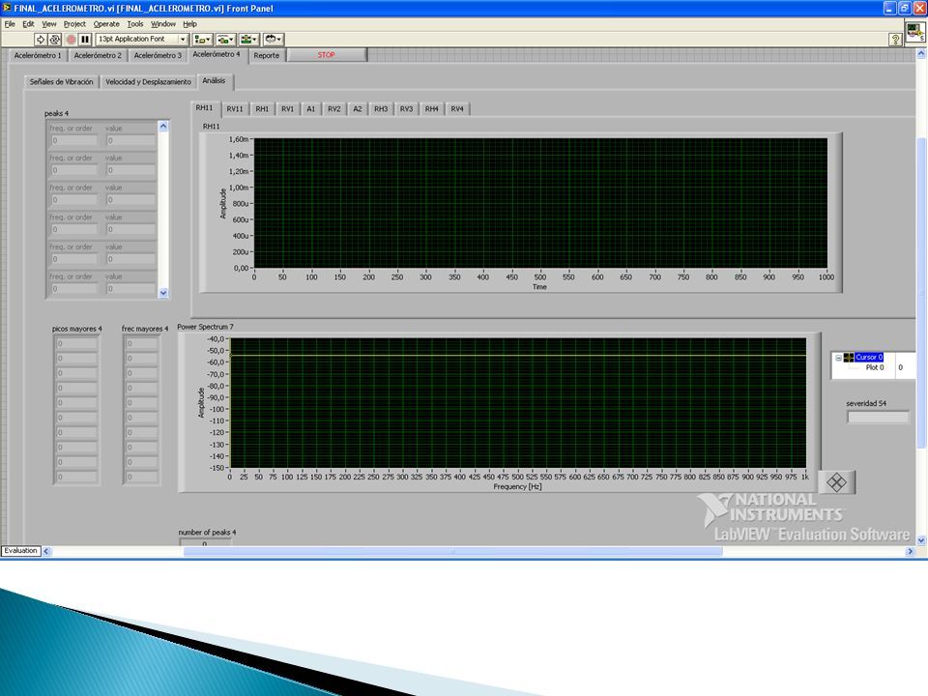Click the front panel vertical scrollbar up arrow
The height and width of the screenshot is (696, 928).
[x=921, y=54]
